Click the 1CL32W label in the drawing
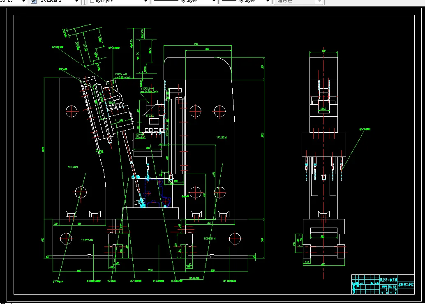This screenshot has width=425, height=304. tap(222, 138)
